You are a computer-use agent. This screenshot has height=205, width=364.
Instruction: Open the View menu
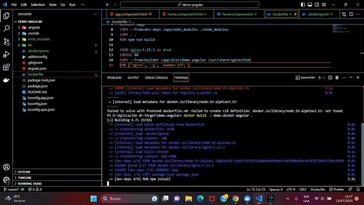pyautogui.click(x=53, y=5)
